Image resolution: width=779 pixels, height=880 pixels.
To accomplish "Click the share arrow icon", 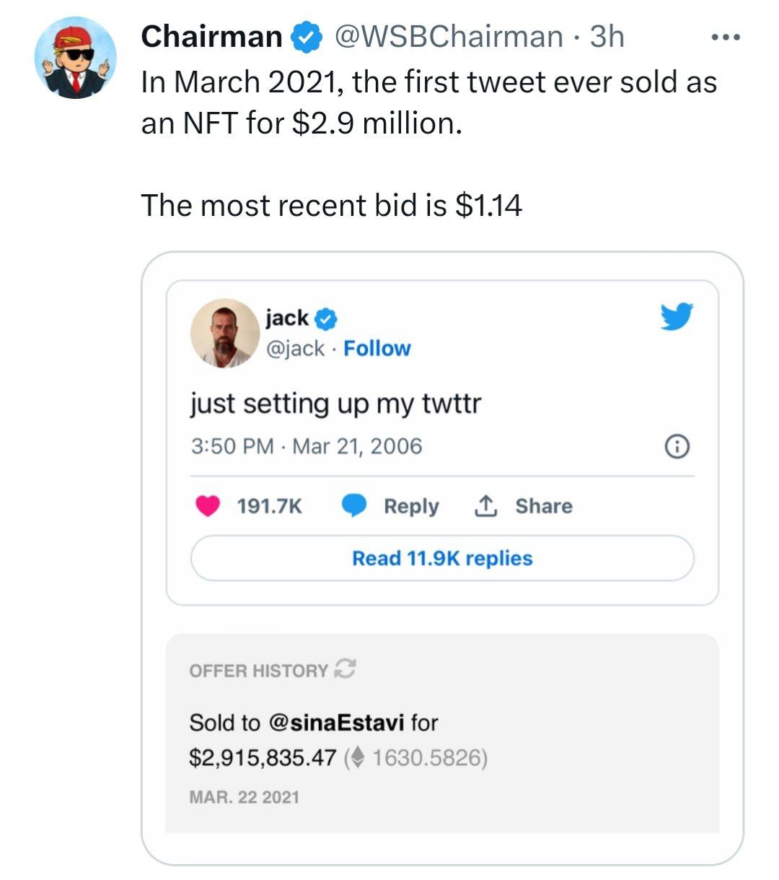I will (x=485, y=507).
